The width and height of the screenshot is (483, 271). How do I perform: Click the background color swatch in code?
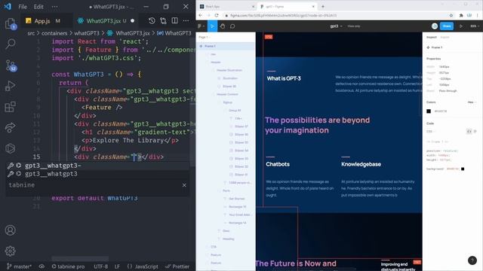point(463,169)
